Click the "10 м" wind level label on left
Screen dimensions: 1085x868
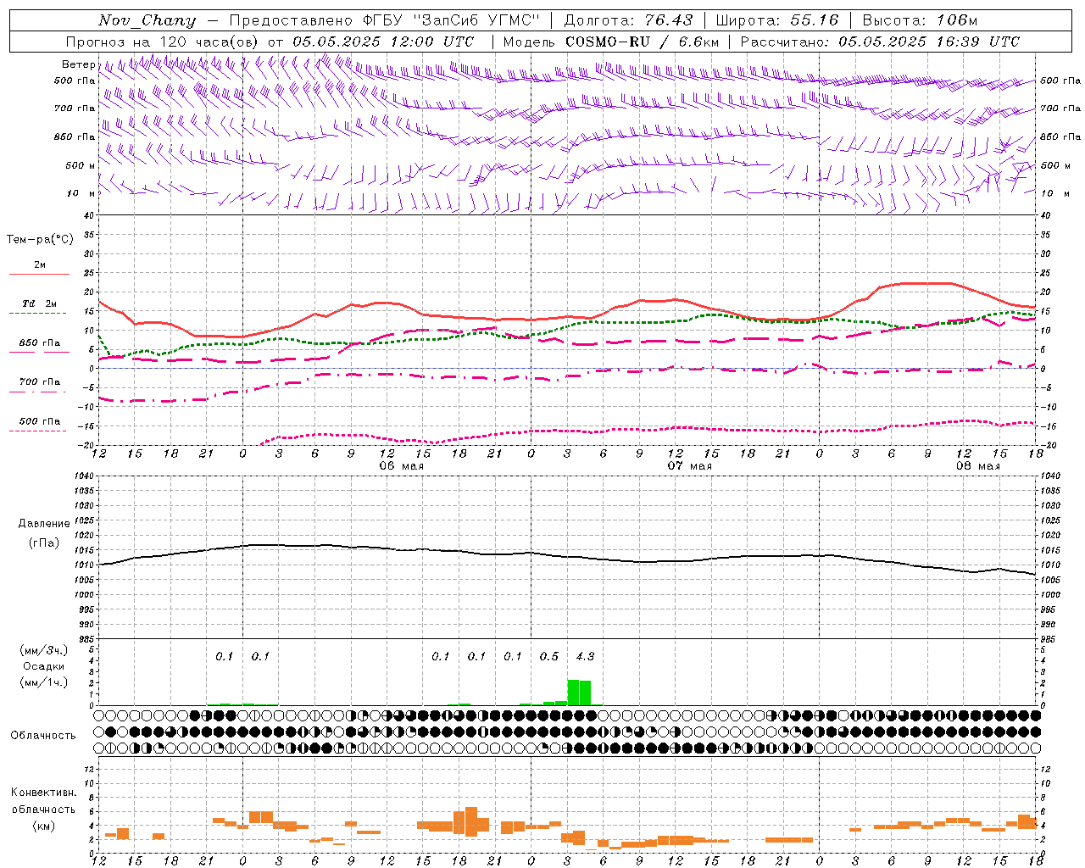81,193
